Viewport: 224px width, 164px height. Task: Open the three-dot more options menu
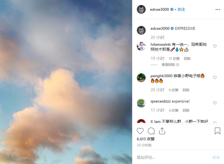point(218,9)
